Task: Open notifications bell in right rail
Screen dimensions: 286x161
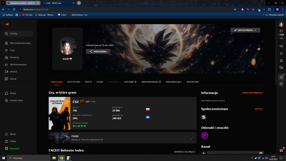Action: click(x=281, y=53)
